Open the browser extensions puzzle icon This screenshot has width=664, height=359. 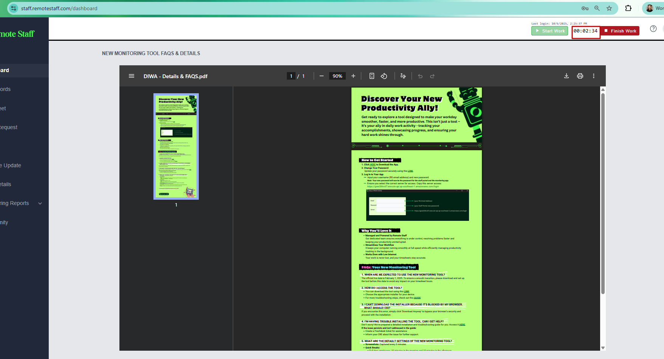pyautogui.click(x=628, y=8)
